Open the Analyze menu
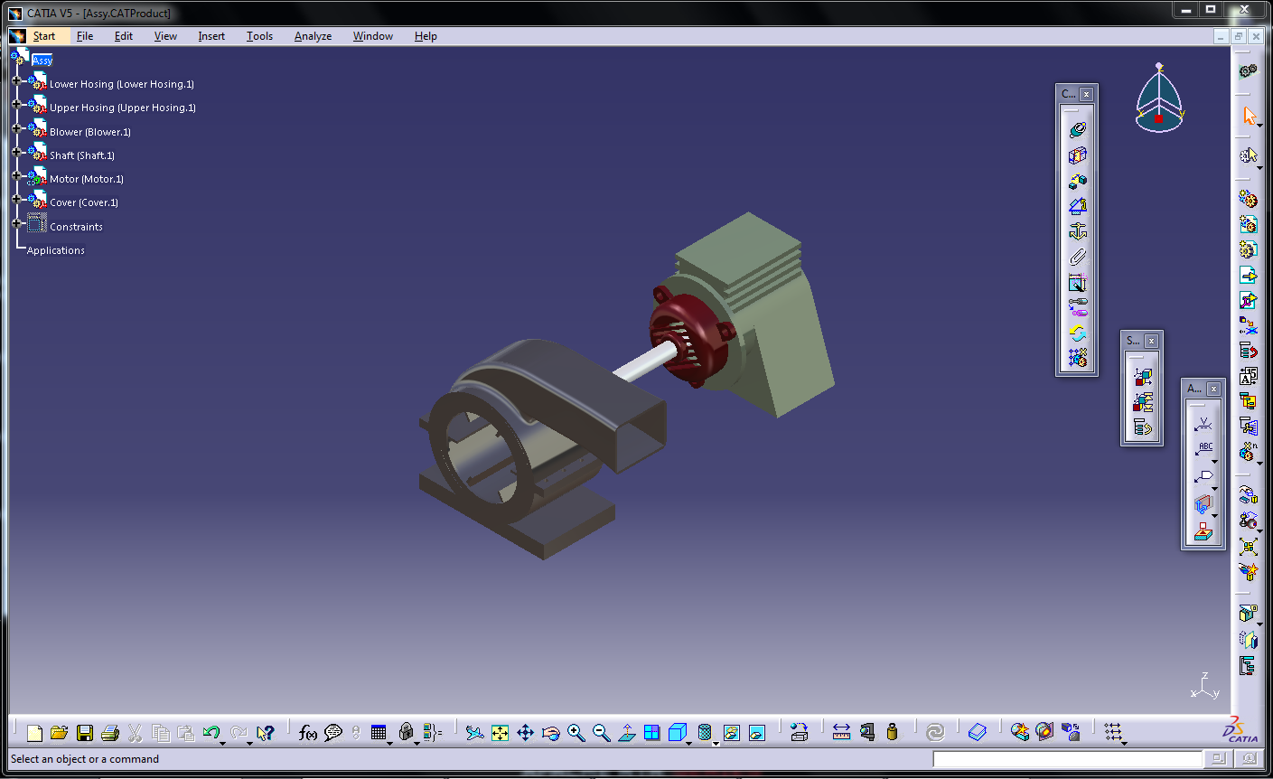 coord(313,36)
